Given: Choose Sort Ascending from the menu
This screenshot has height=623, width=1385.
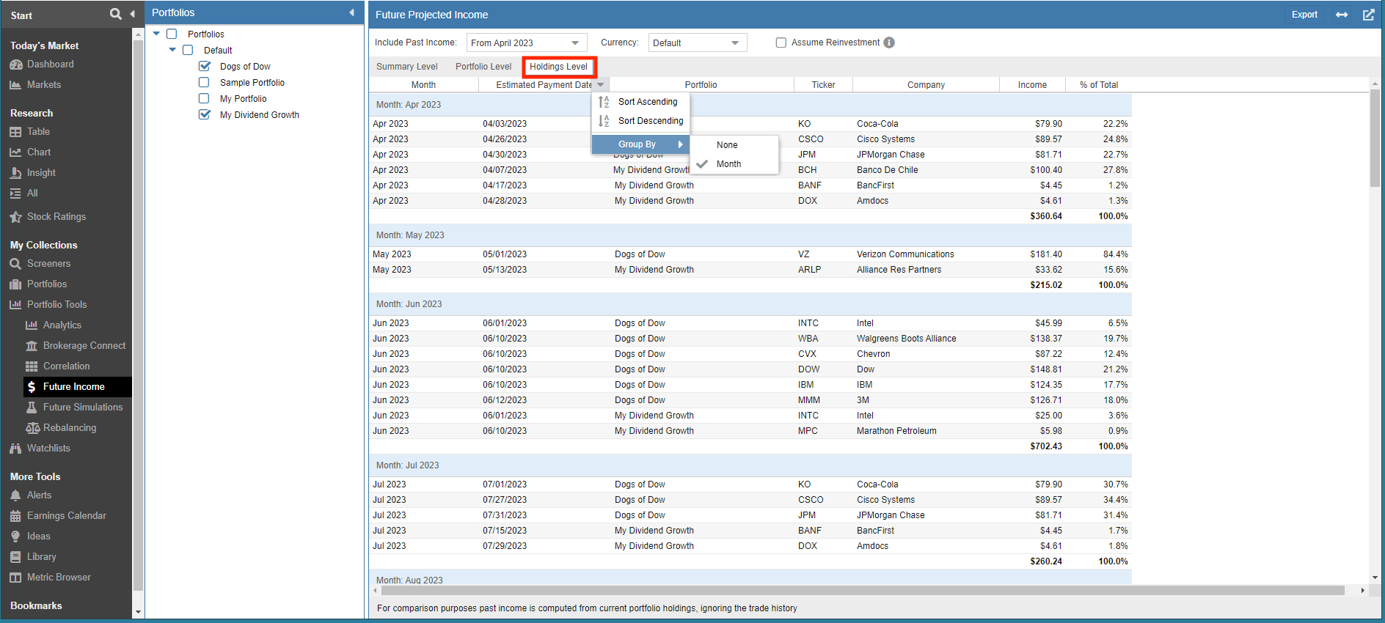Looking at the screenshot, I should [x=640, y=102].
